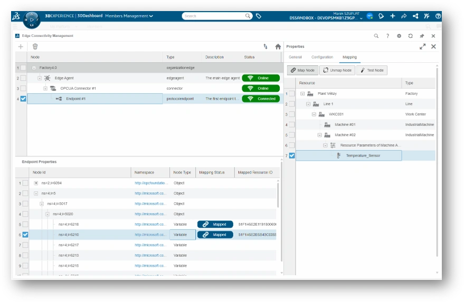Open the tools scissors icon in top bar
The height and width of the screenshot is (302, 464).
[427, 16]
